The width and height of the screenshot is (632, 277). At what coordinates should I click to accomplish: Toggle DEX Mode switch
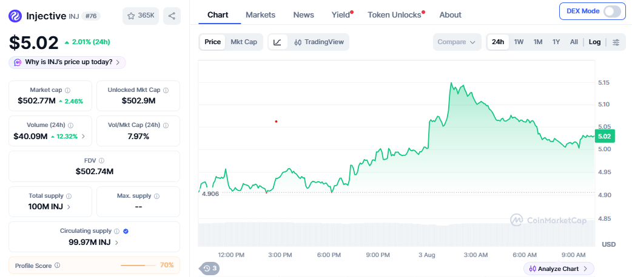(612, 11)
